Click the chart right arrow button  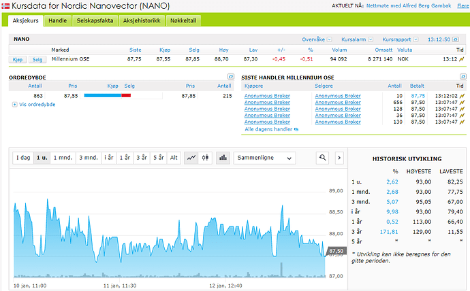(x=339, y=158)
